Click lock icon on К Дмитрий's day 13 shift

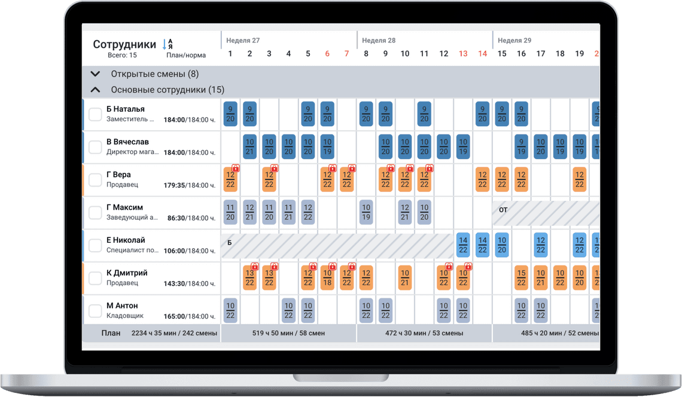coord(468,267)
